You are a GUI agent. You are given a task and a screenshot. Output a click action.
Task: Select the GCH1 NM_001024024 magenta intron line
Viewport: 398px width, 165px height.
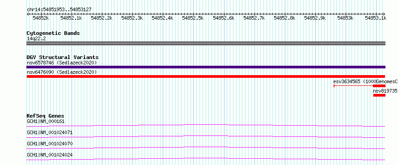[x=206, y=159]
